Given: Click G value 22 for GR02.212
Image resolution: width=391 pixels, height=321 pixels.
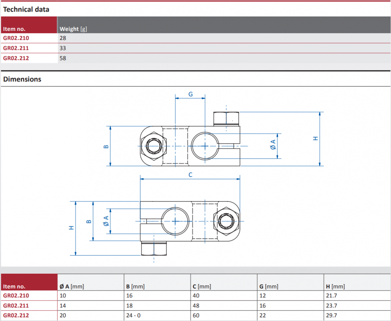Looking at the screenshot, I should coord(262,315).
